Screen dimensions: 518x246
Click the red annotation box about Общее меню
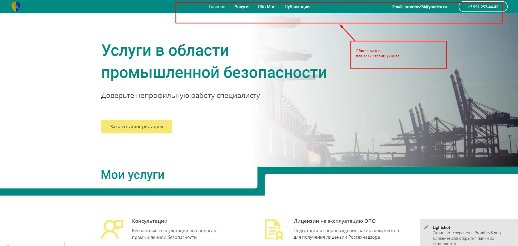point(398,55)
